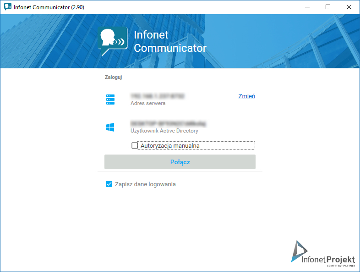Viewport: 360px width, 272px height.
Task: Click the Autoryzacja manualna label text
Action: click(170, 146)
